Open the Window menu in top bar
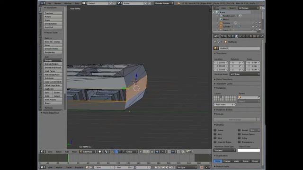The image size is (303, 170). (68, 3)
